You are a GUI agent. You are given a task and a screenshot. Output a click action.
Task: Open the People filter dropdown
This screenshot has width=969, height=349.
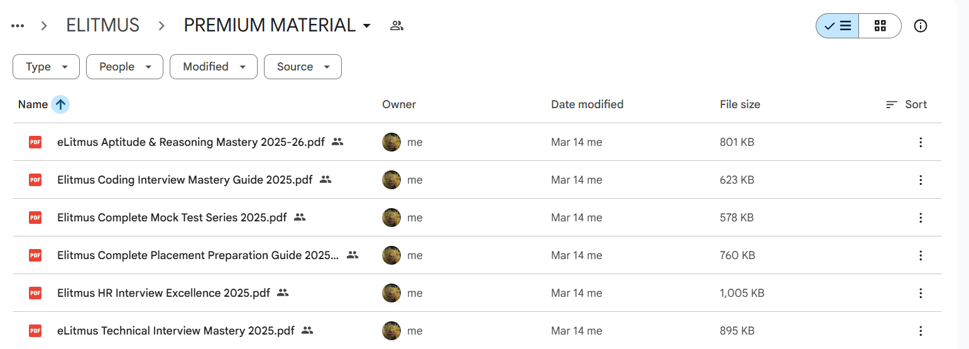click(124, 67)
